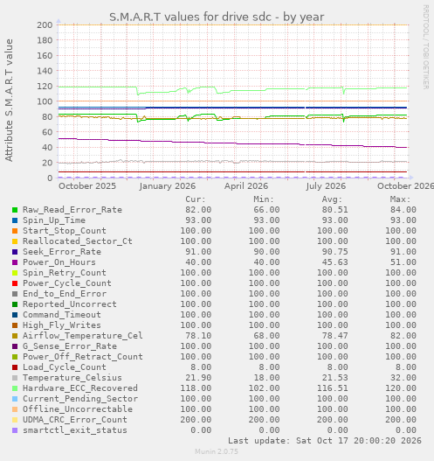Viewport: 434px width, 461px height.
Task: Select the Power_On_Hours legend label
Action: point(59,262)
